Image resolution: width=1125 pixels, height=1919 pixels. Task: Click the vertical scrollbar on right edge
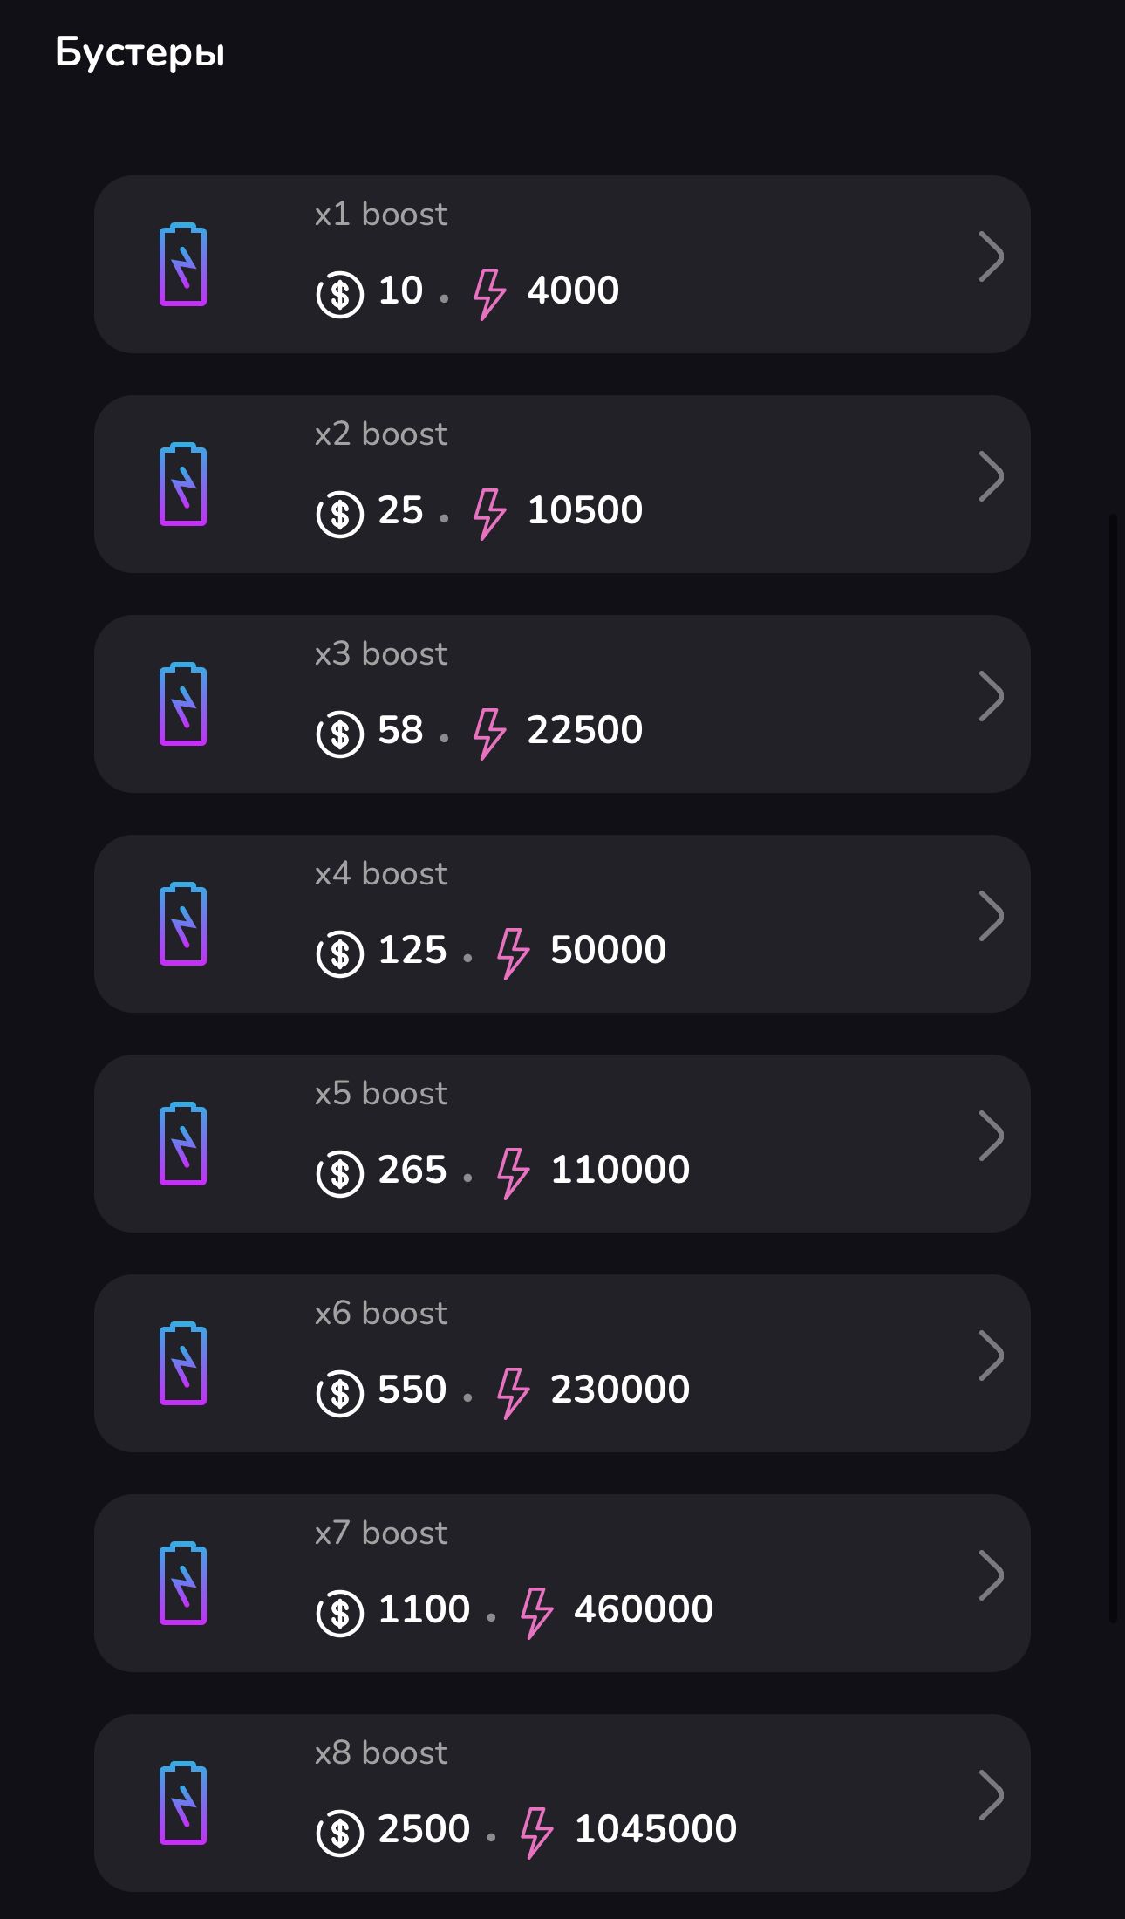1113,1068
